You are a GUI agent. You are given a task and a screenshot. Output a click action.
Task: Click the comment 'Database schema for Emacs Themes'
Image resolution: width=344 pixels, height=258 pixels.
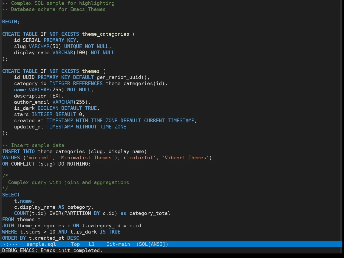tap(58, 9)
